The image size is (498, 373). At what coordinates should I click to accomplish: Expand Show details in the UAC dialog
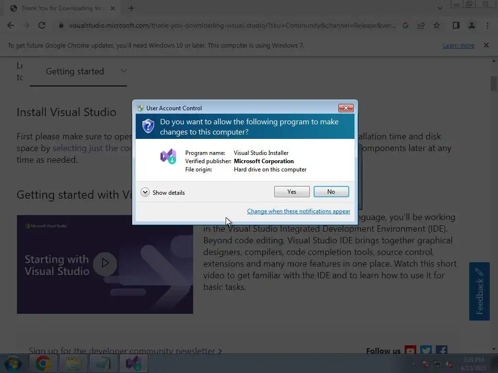click(162, 192)
